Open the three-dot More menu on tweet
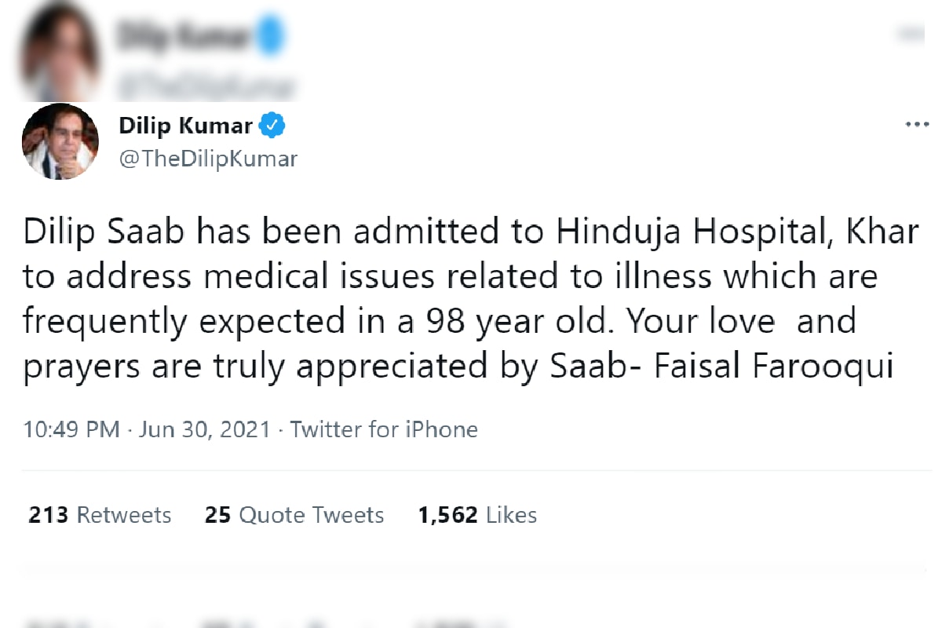 coord(917,124)
